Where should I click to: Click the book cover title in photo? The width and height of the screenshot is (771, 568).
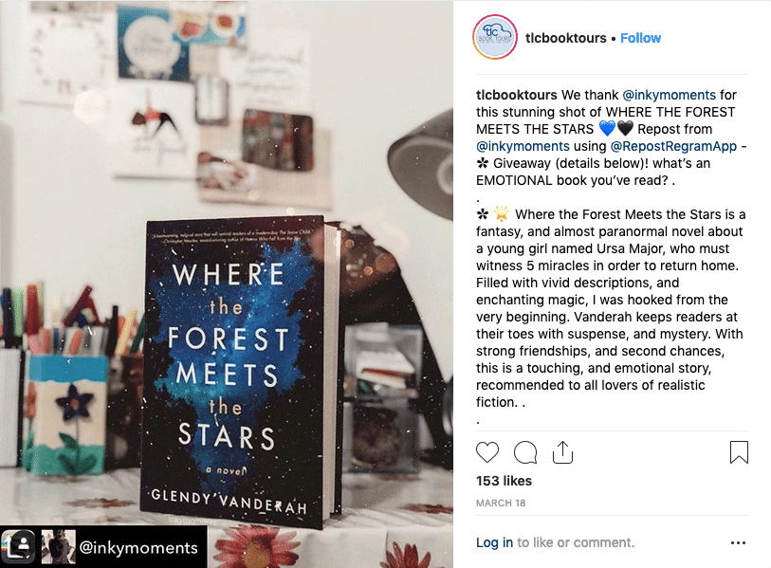(x=229, y=357)
